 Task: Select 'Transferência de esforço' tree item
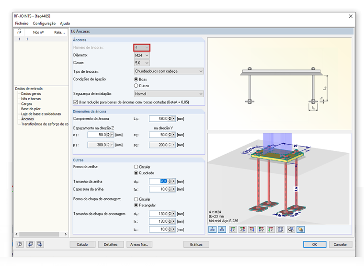[x=45, y=124]
